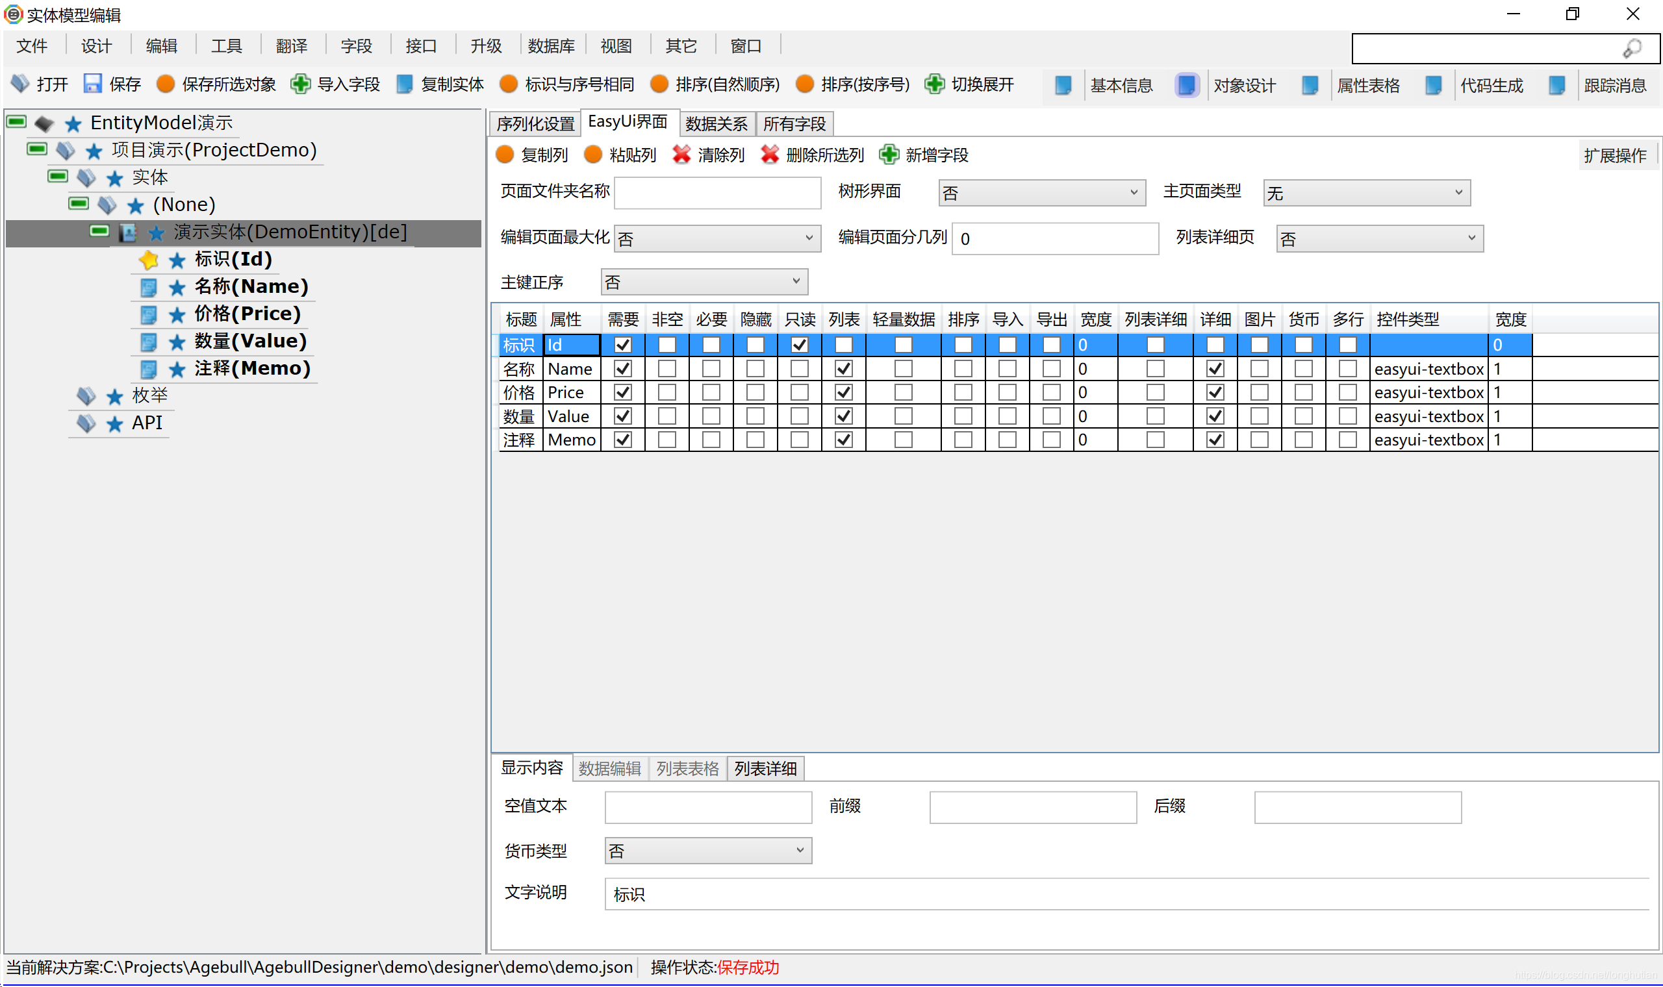This screenshot has width=1663, height=987.
Task: Click the entity icon beside 演示实体(DemoEntity)
Action: pos(128,232)
